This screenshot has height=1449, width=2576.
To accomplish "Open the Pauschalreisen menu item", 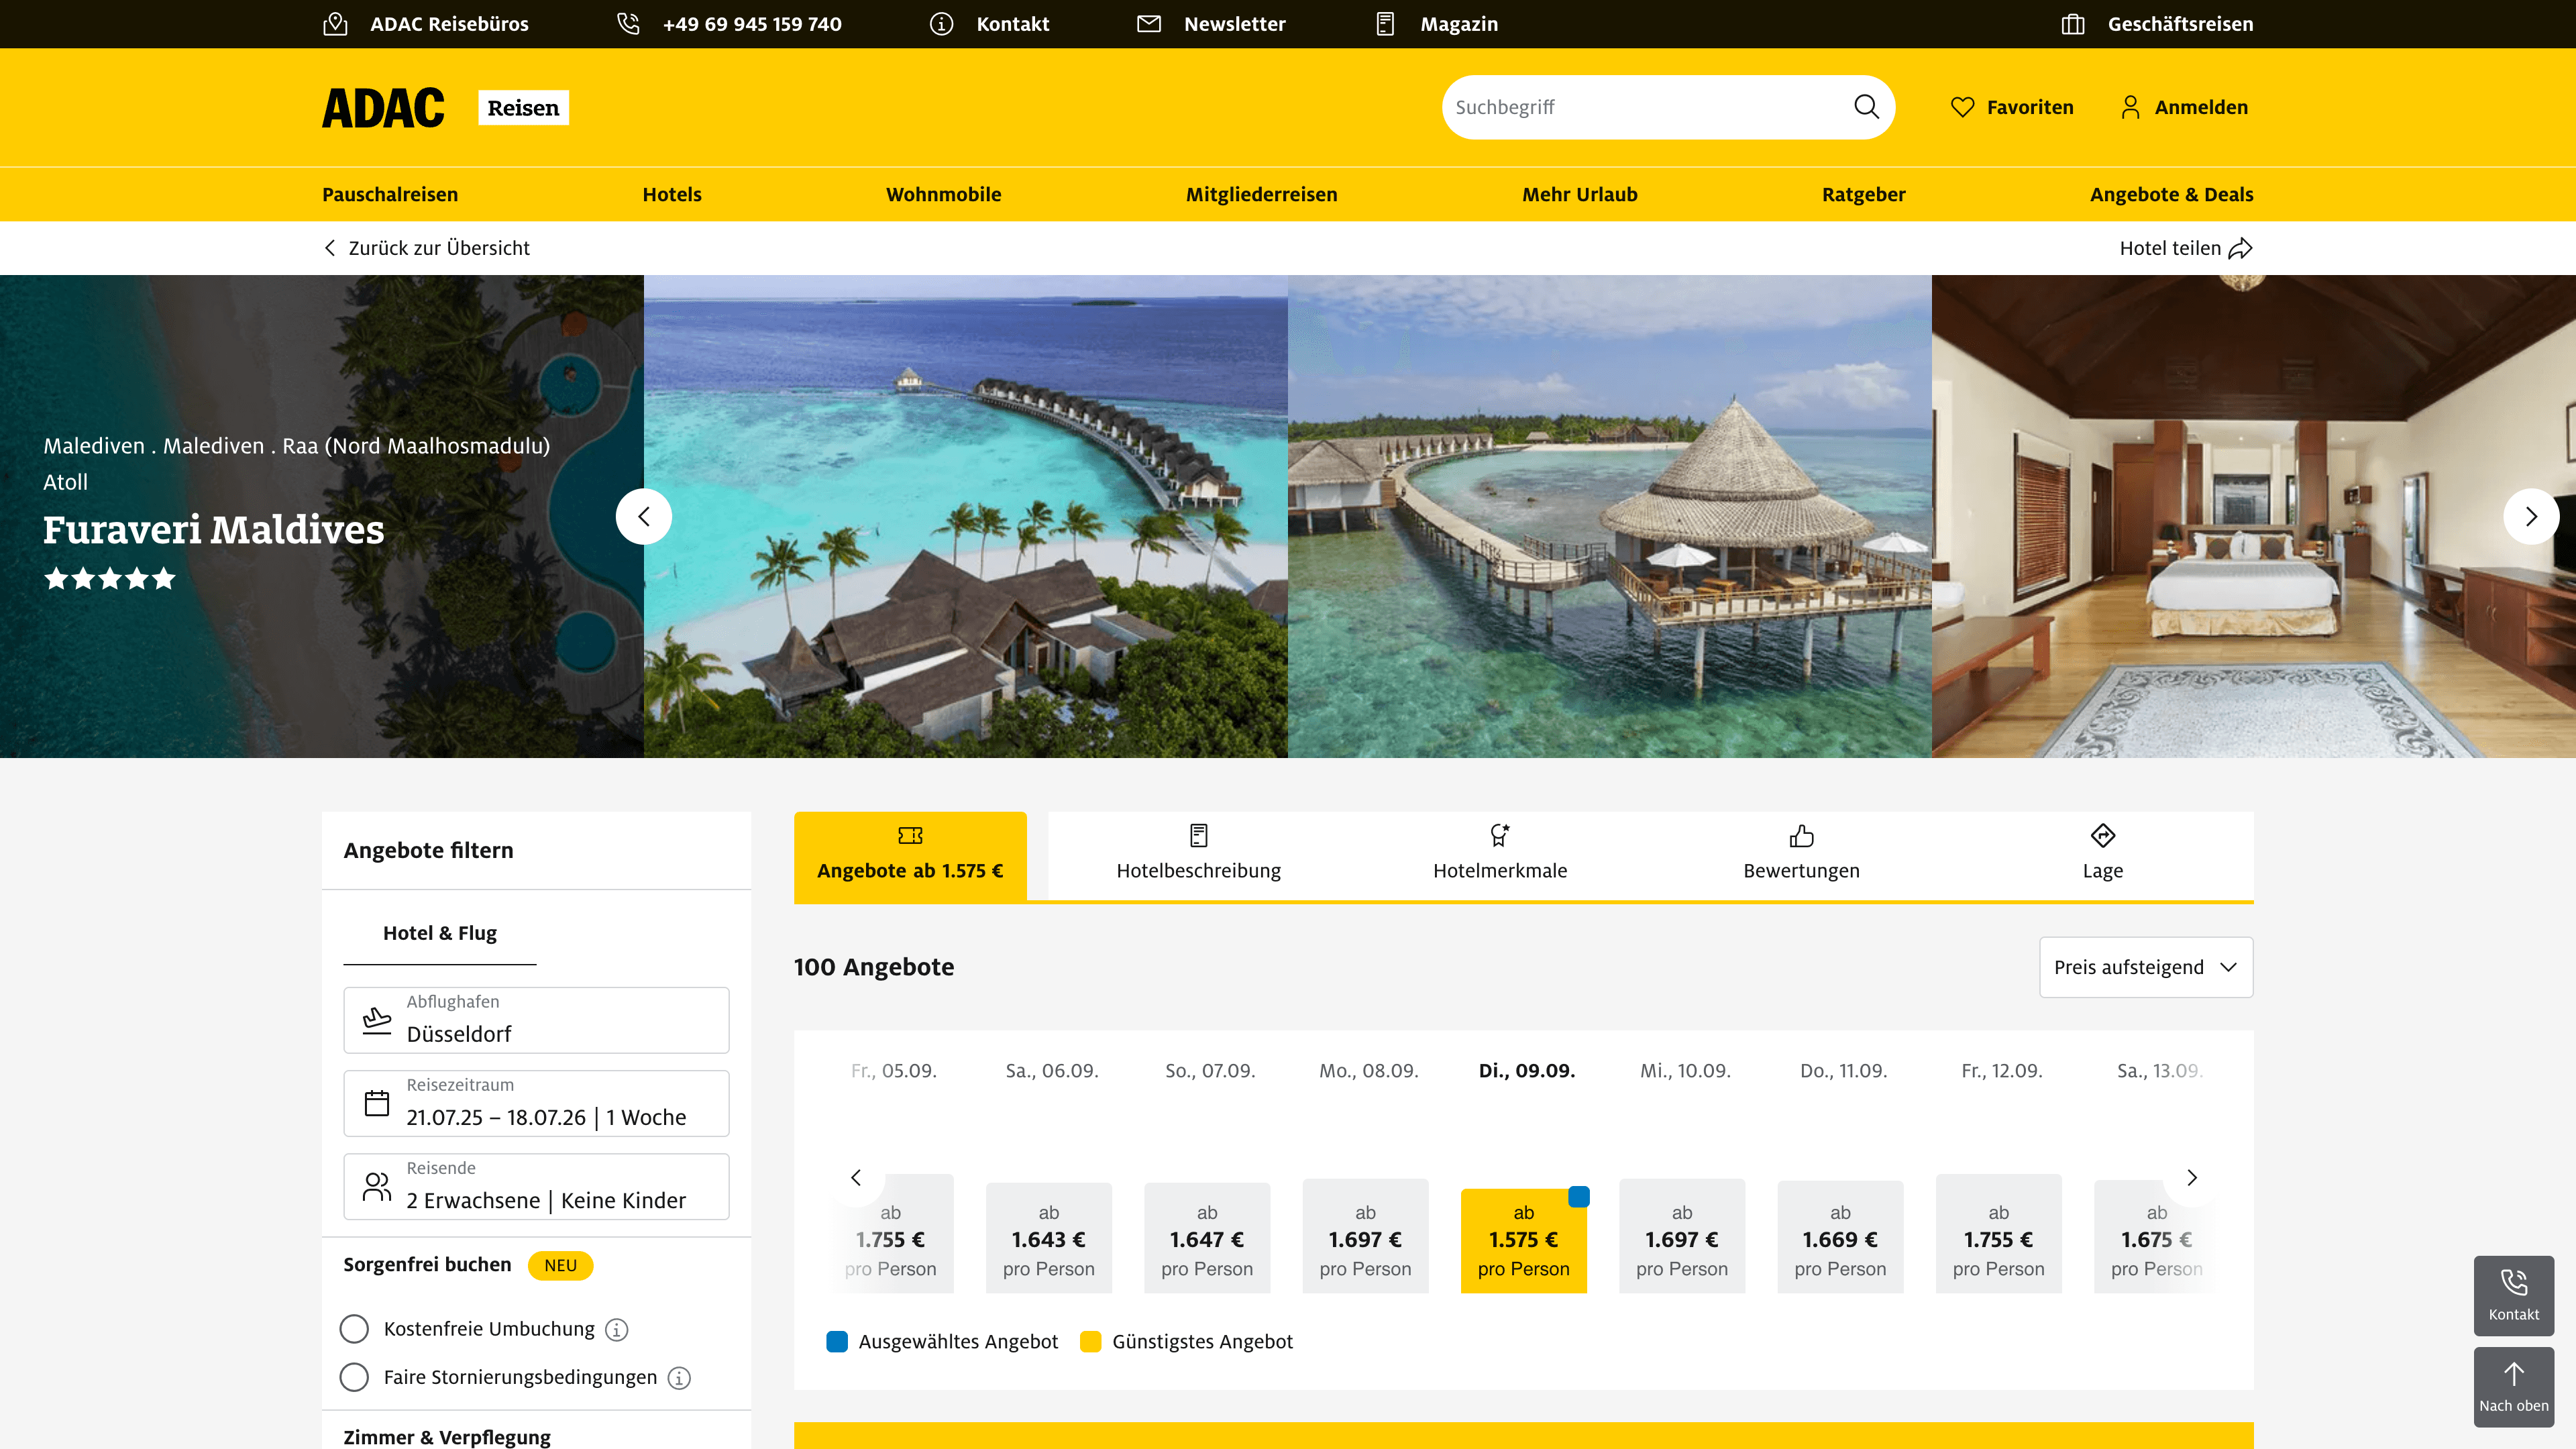I will tap(390, 194).
